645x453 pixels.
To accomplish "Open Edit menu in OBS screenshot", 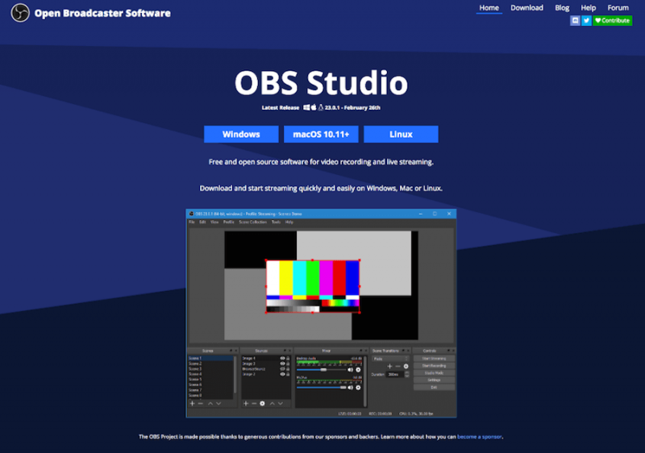I will (202, 222).
